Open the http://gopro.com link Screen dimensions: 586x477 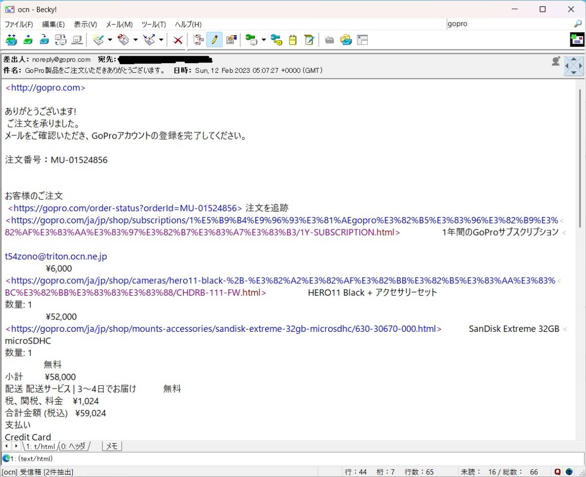pos(45,87)
